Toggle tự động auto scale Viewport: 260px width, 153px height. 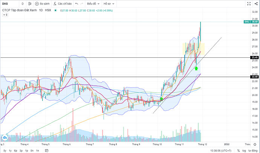(x=253, y=150)
